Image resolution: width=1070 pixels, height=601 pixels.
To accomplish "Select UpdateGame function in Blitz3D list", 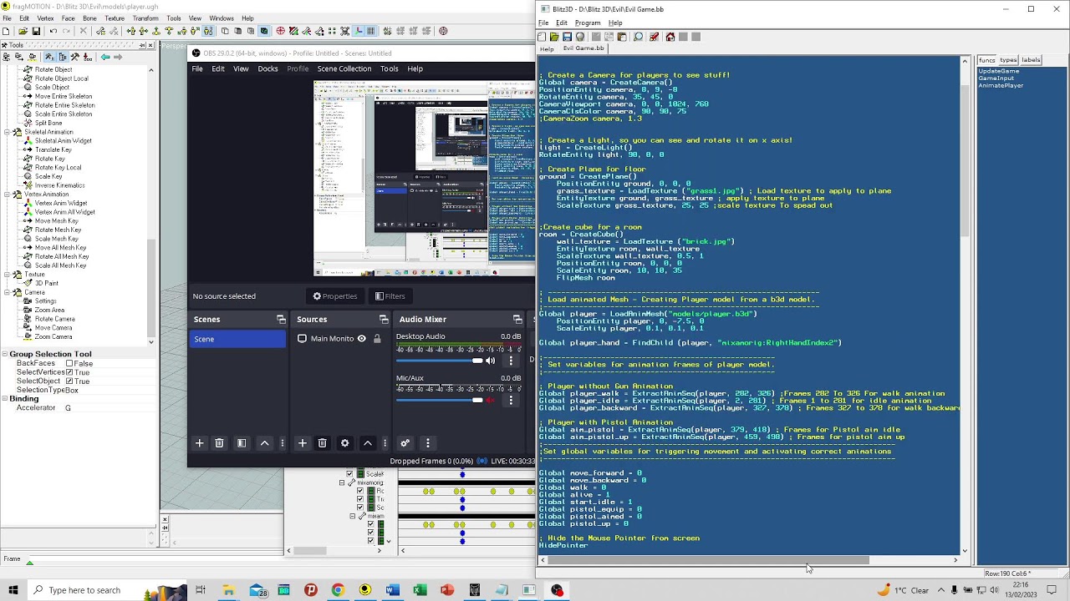I will coord(999,71).
